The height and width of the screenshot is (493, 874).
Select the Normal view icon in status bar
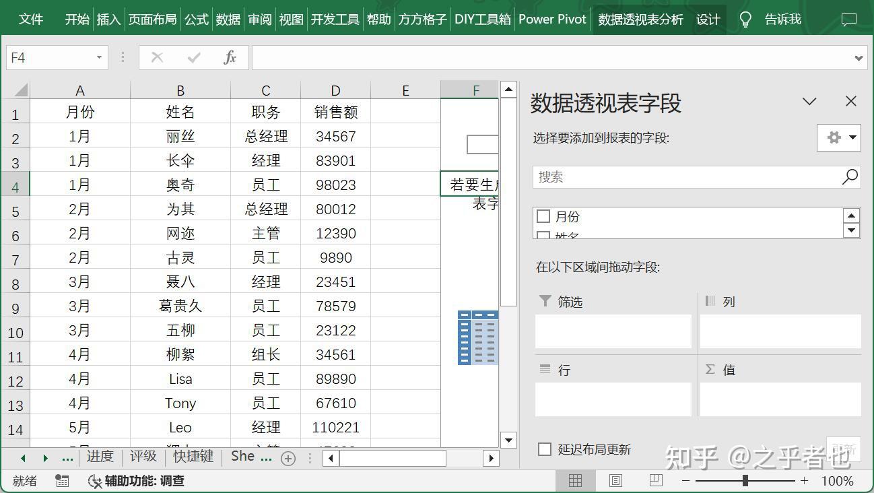(575, 481)
